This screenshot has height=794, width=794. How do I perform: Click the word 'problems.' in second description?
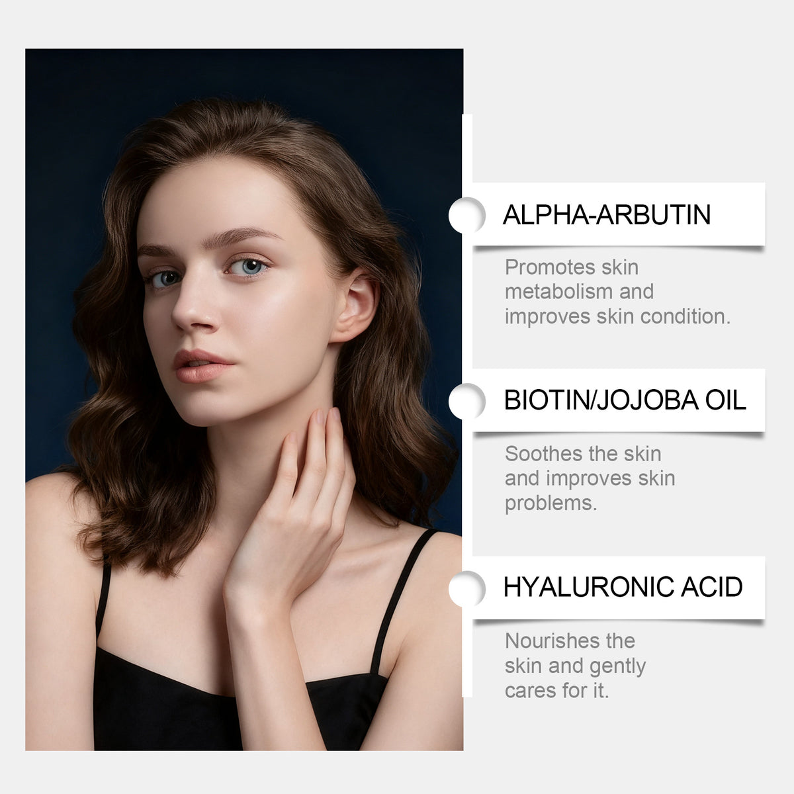pyautogui.click(x=551, y=504)
